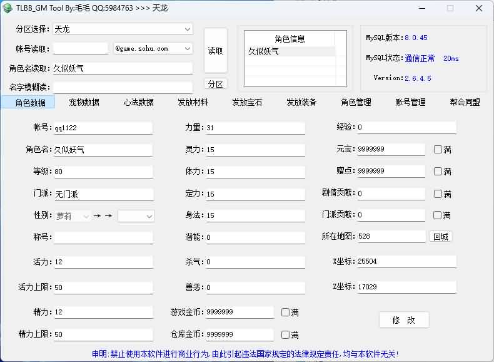Click the 体力 field showing 15
Viewport: 494px width, 362px height.
pyautogui.click(x=256, y=172)
